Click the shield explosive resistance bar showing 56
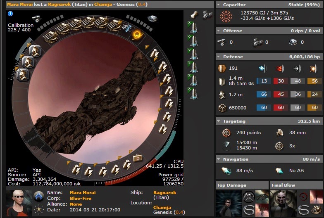Viewport: 324px width, 218px height. click(x=314, y=81)
